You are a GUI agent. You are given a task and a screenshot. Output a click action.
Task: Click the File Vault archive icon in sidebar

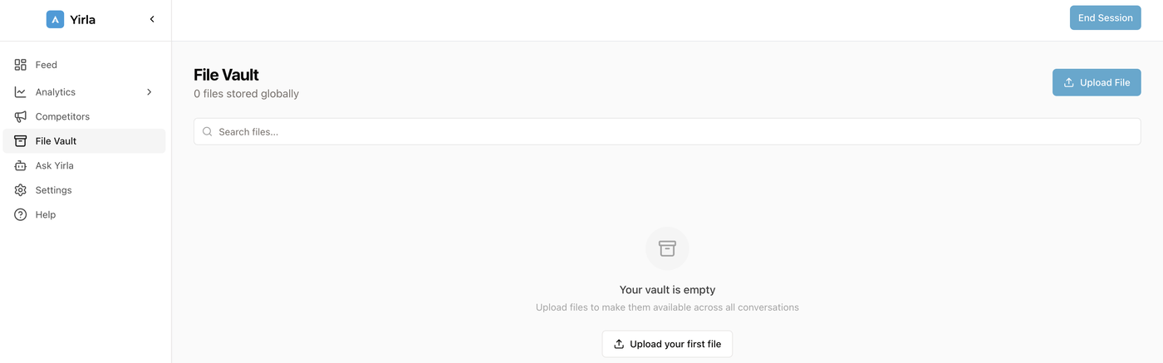[x=21, y=141]
